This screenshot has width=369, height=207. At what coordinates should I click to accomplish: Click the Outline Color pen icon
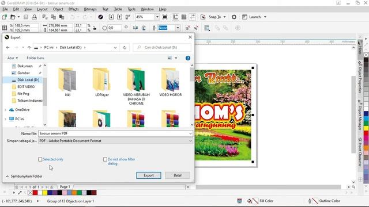click(x=310, y=201)
